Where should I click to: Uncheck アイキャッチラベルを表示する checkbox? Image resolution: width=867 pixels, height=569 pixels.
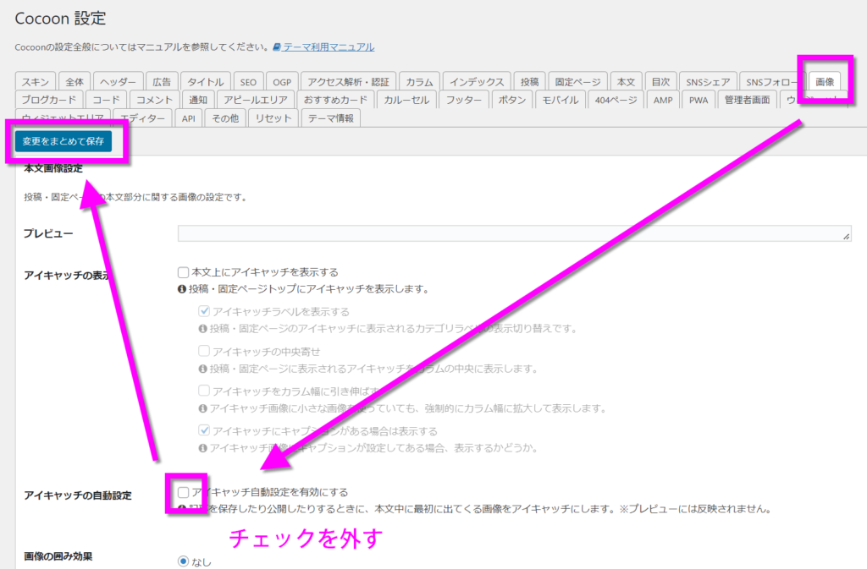204,312
